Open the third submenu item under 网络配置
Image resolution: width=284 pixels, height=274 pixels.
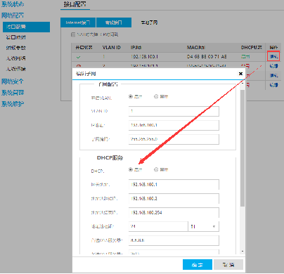tap(15, 48)
